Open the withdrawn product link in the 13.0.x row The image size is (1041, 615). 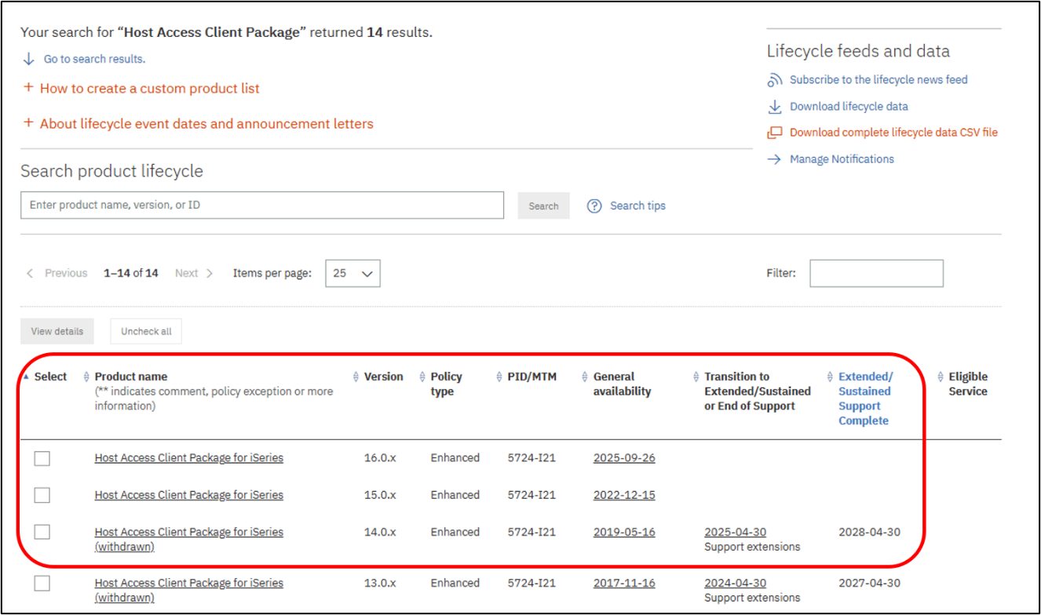[x=189, y=590]
